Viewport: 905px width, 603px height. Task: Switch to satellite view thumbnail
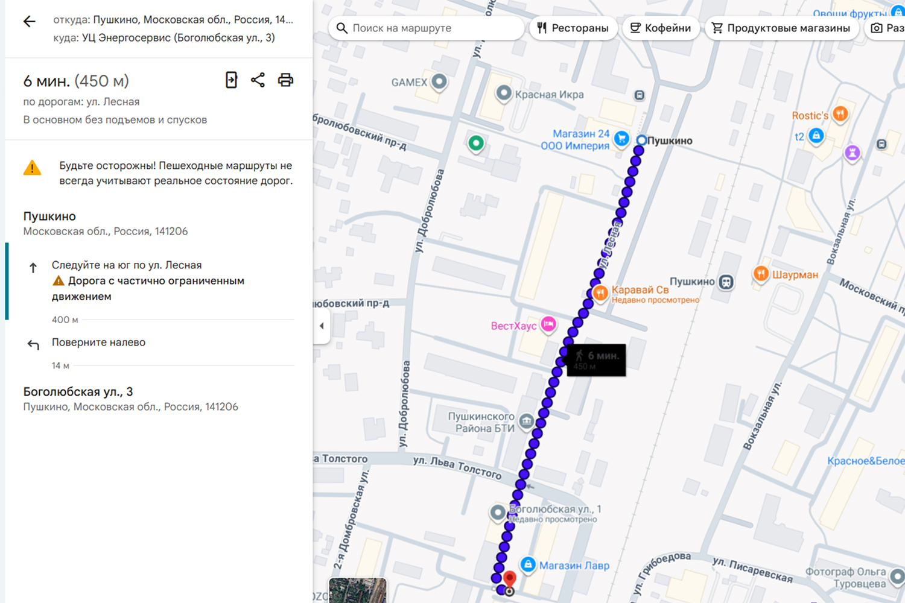357,590
